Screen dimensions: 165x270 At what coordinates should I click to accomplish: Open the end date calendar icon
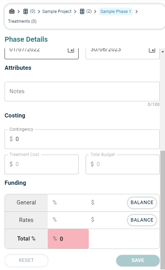[x=152, y=50]
